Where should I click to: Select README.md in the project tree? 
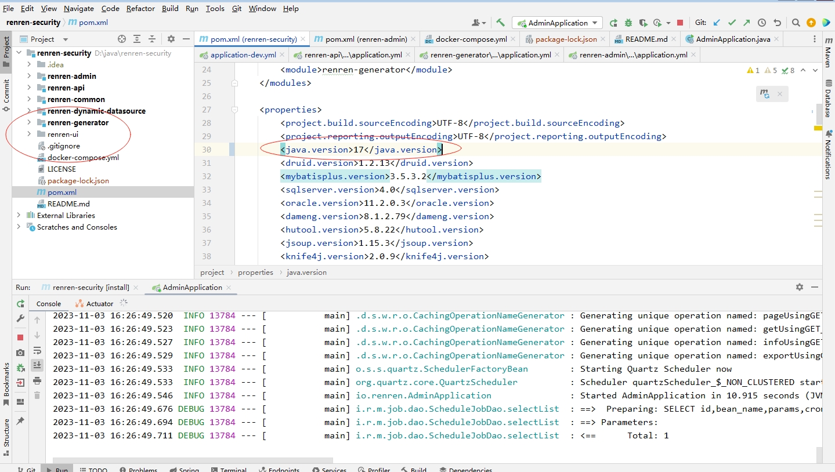(68, 204)
